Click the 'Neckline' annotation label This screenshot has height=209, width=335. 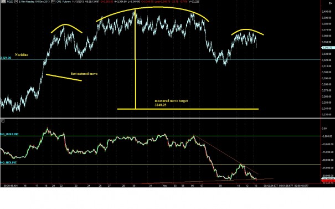22,55
